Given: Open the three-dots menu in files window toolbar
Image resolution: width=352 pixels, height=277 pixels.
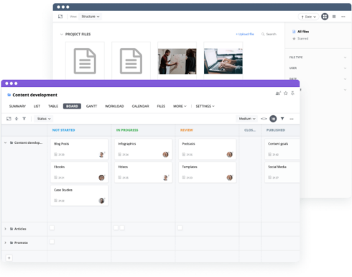Looking at the screenshot, I should tap(343, 17).
